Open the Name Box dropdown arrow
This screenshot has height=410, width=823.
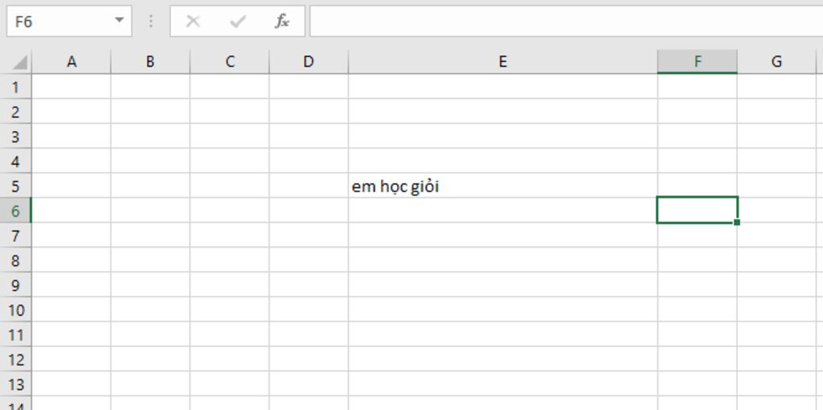click(x=119, y=20)
